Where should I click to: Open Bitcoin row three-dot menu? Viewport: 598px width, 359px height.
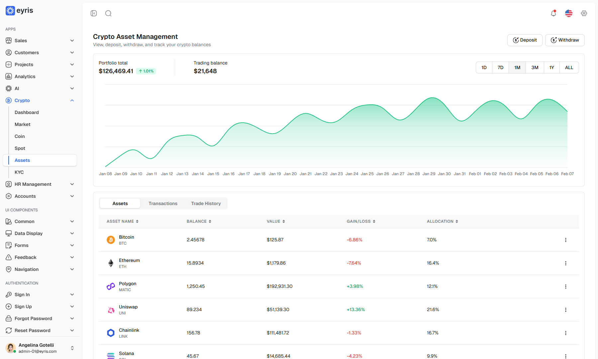tap(566, 240)
